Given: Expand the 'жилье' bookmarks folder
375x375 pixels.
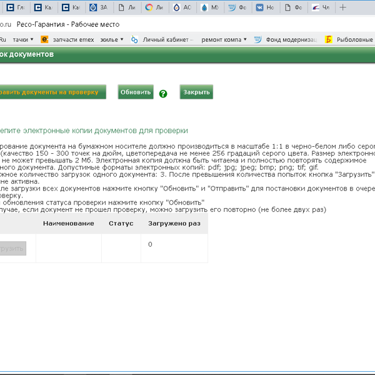Looking at the screenshot, I should coord(112,39).
